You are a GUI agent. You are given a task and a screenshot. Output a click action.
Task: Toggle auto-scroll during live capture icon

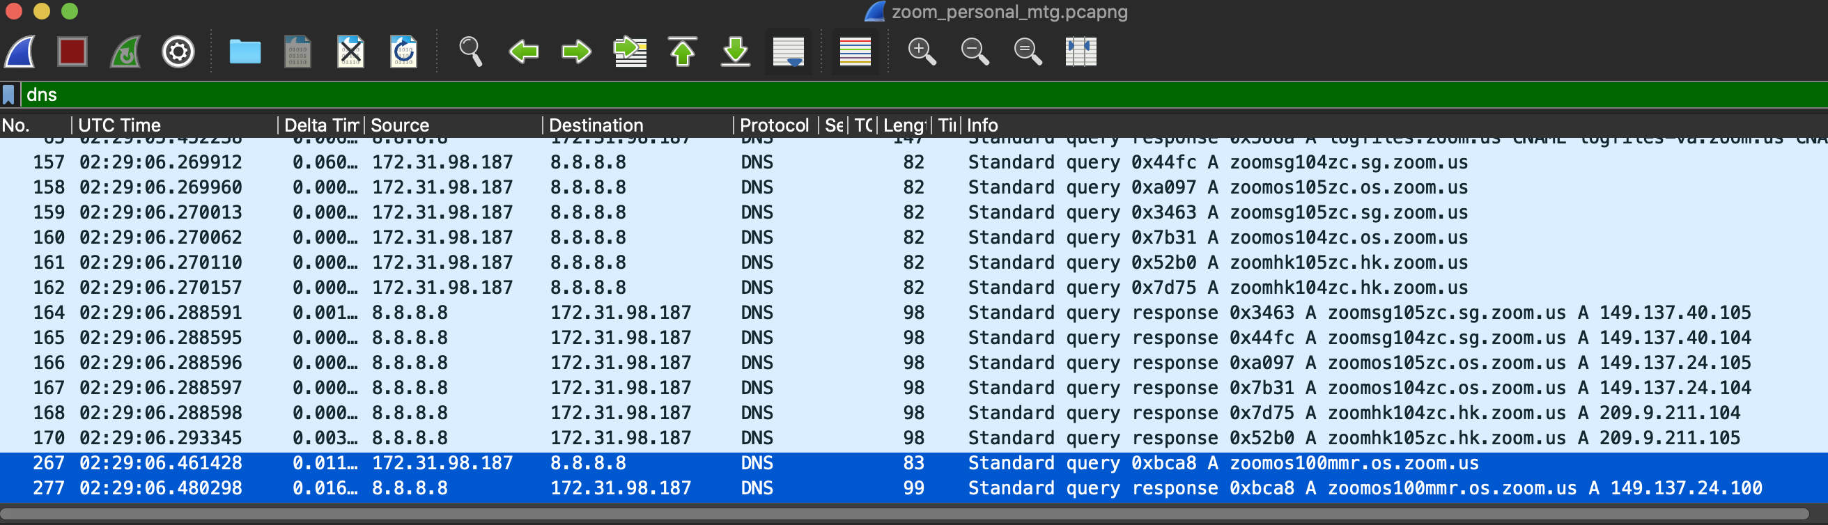click(789, 52)
